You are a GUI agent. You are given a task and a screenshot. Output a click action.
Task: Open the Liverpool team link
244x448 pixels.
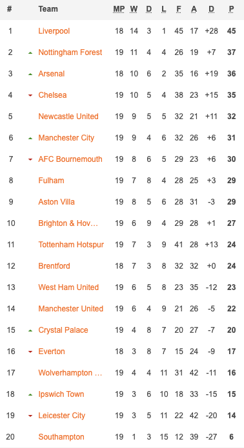point(54,31)
